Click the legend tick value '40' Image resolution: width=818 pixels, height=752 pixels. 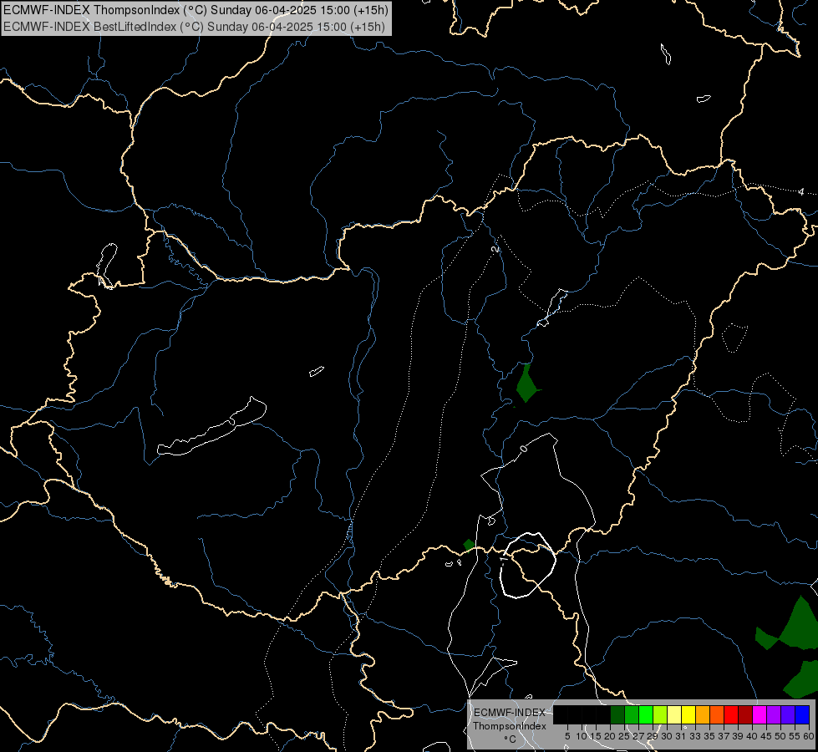[752, 736]
